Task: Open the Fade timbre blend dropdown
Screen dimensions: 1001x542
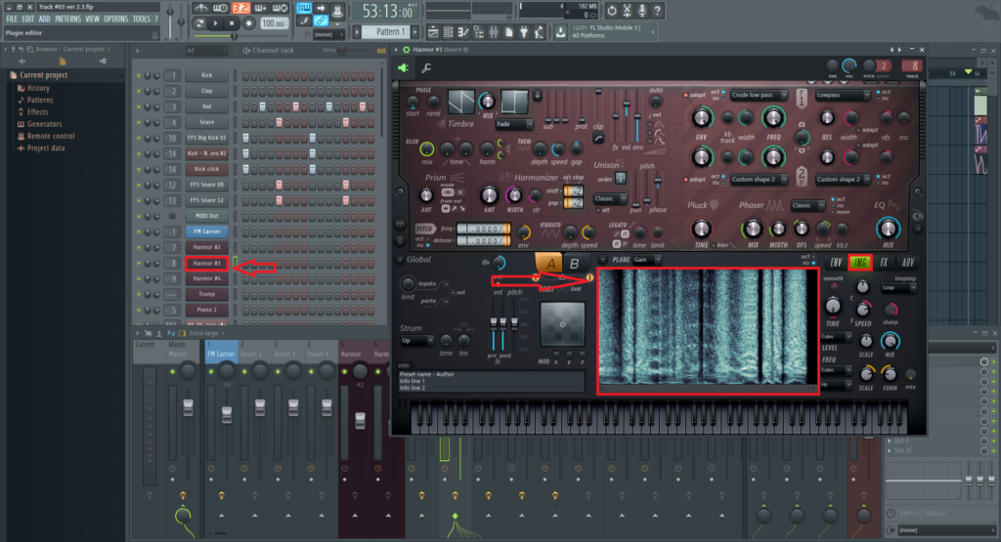Action: 513,124
